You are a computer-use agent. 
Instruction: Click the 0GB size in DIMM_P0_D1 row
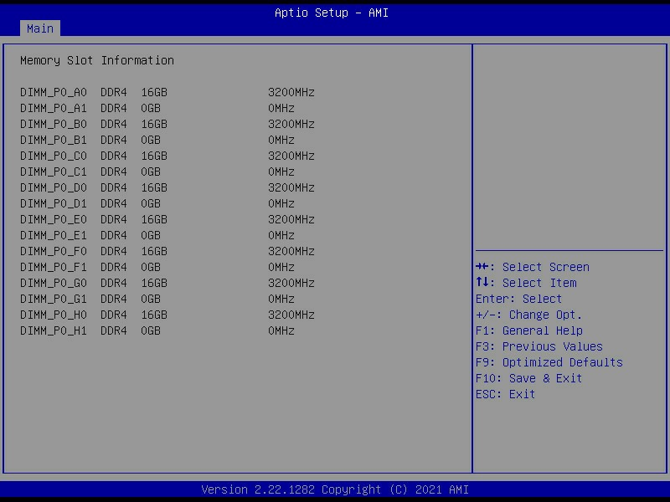pyautogui.click(x=151, y=203)
